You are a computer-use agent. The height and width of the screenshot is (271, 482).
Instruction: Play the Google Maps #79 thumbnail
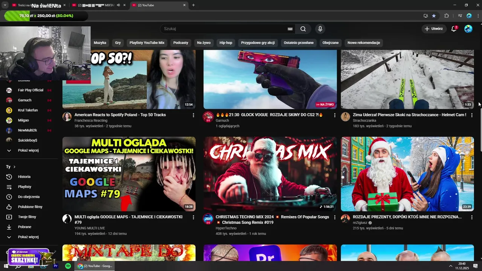(x=129, y=174)
